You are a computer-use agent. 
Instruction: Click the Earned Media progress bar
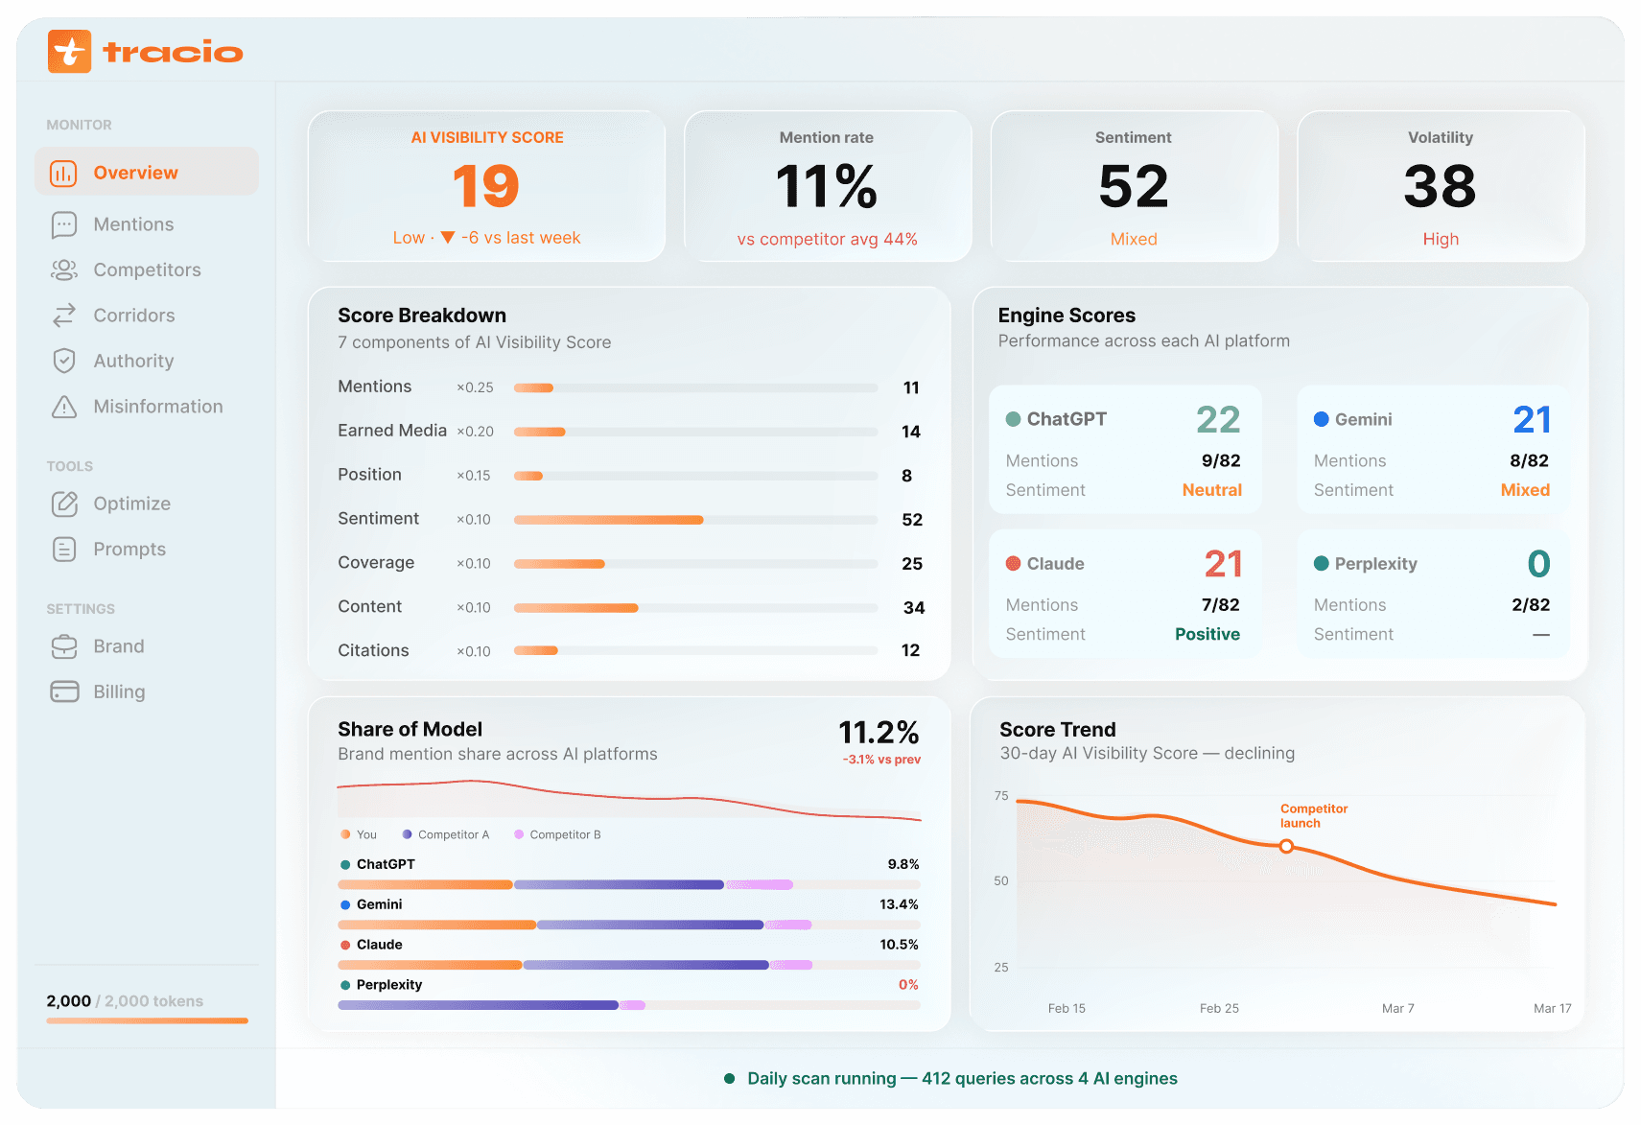tap(695, 433)
